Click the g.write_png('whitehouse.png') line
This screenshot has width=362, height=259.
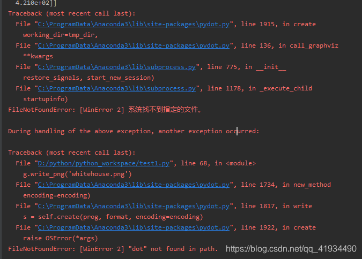coord(78,174)
